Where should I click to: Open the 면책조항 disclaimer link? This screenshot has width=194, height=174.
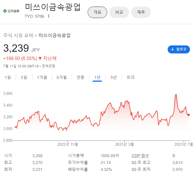48,66
